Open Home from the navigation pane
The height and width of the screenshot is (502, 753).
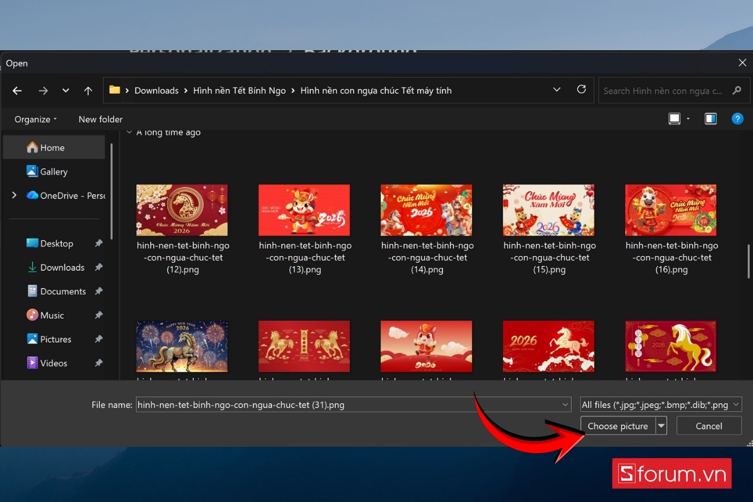click(49, 147)
